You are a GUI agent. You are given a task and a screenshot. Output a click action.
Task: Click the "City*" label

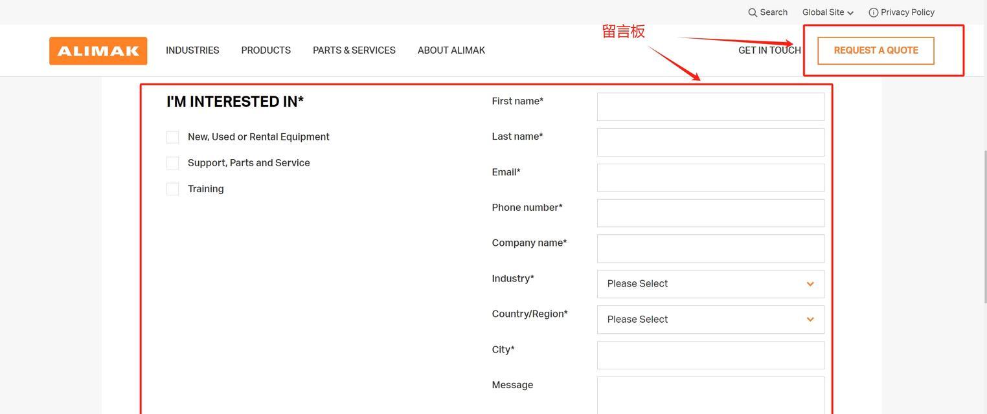(503, 350)
